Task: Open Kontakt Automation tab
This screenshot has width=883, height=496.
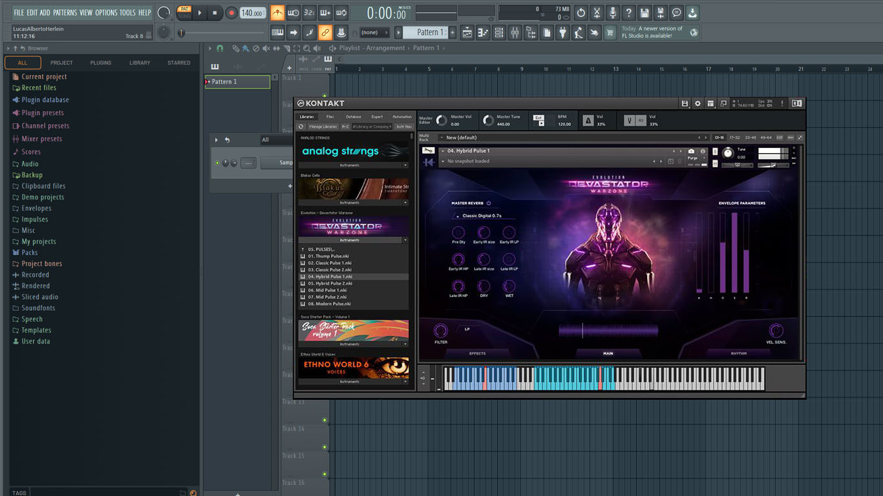Action: (401, 117)
